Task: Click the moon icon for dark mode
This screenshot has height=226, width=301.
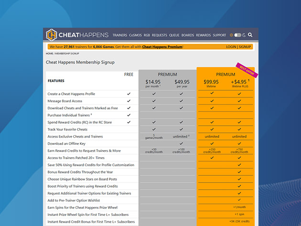Action: point(244,35)
